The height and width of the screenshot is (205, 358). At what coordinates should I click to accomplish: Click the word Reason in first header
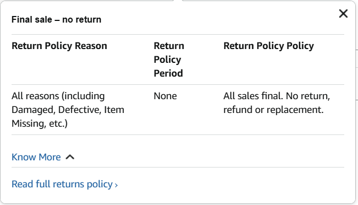(91, 46)
